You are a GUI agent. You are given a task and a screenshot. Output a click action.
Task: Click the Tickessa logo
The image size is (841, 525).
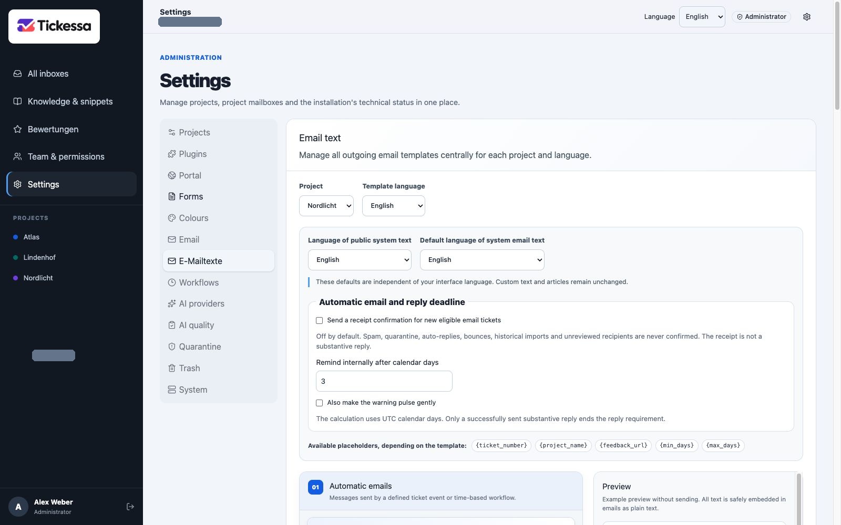(54, 26)
